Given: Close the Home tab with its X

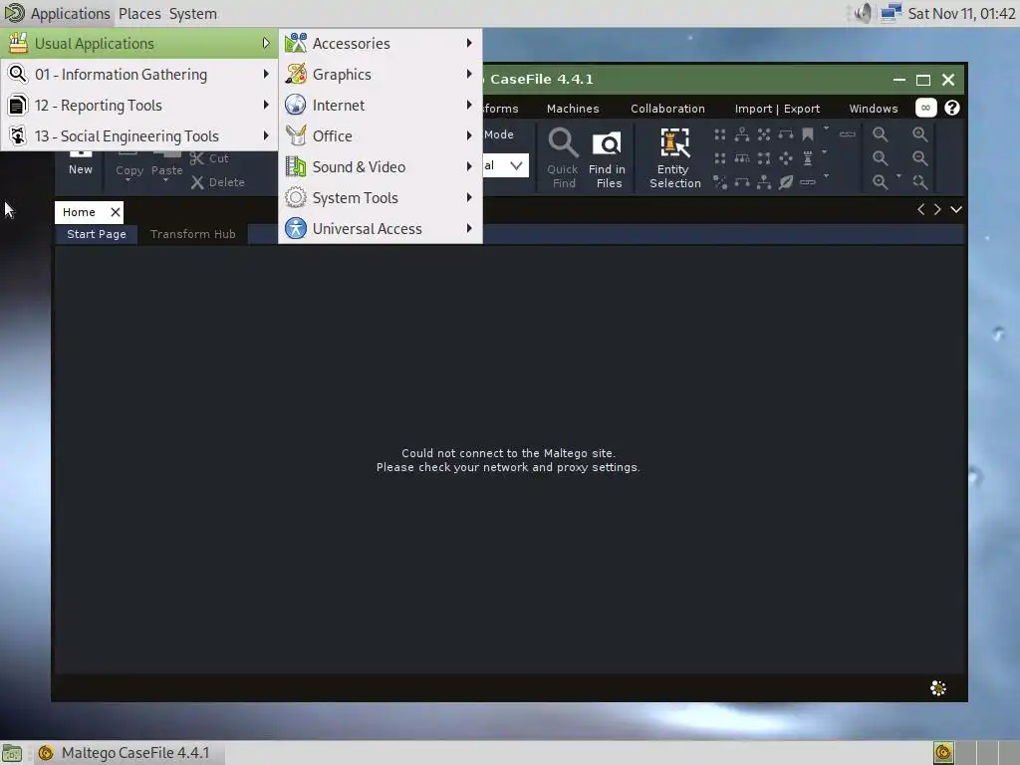Looking at the screenshot, I should pos(116,212).
